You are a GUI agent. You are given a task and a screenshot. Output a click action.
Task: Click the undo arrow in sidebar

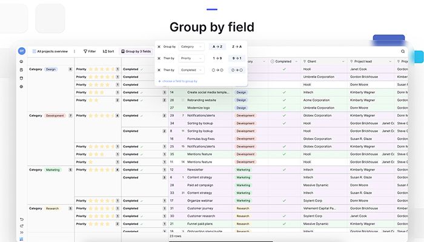pos(22,219)
